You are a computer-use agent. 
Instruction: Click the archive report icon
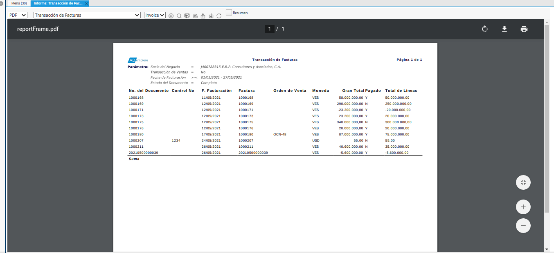pyautogui.click(x=195, y=16)
